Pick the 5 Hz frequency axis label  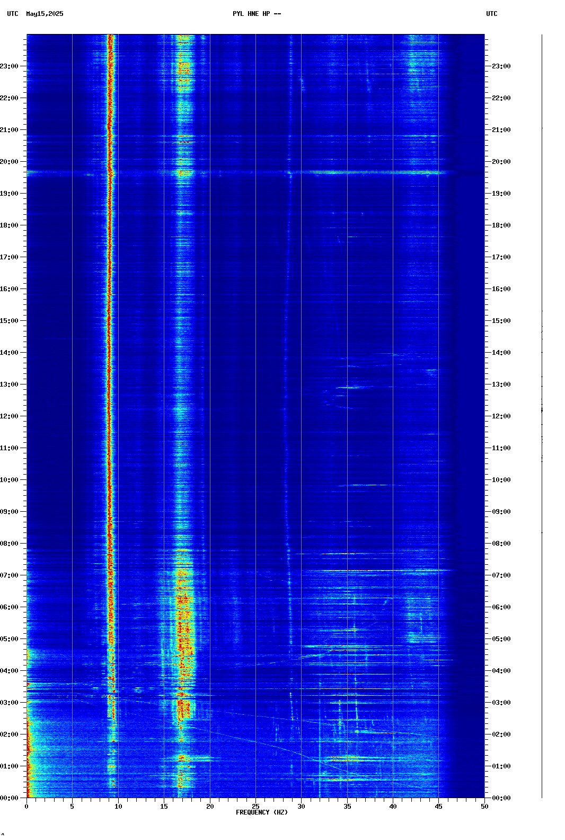72,807
